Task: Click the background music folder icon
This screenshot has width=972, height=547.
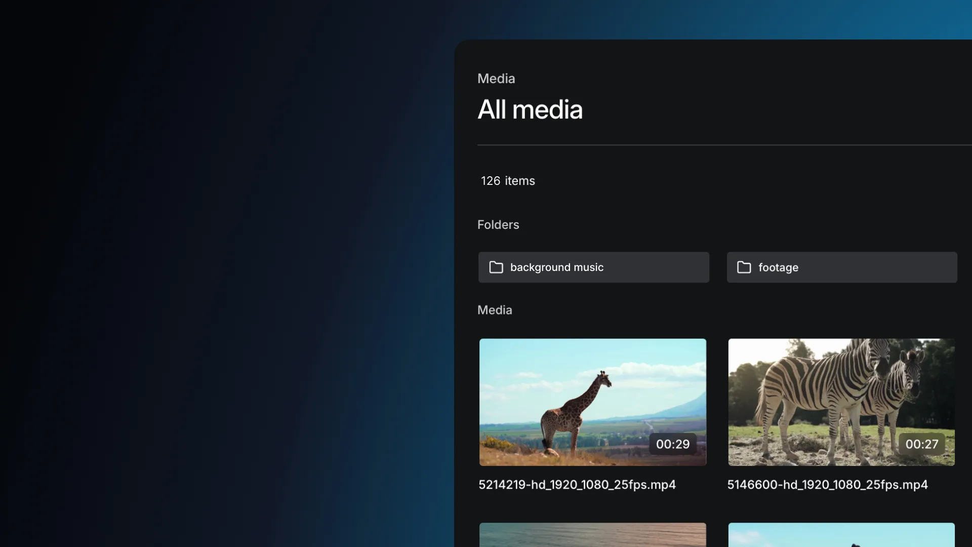Action: (x=496, y=267)
